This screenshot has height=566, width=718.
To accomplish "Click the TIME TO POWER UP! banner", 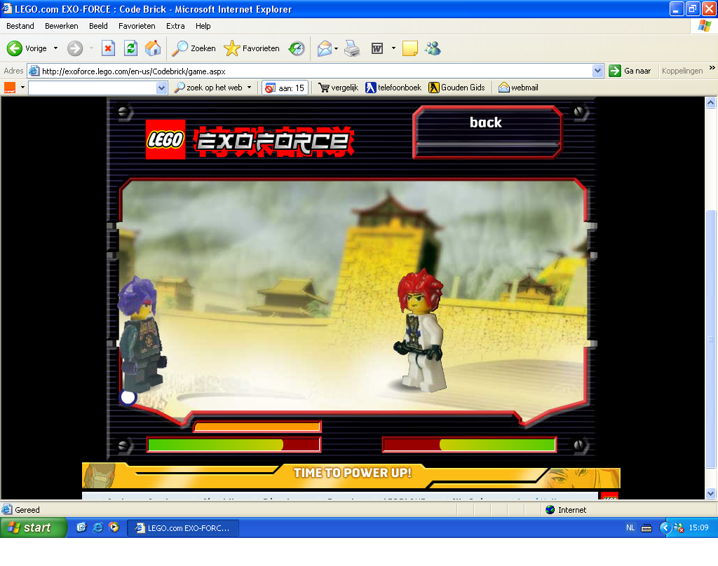I will click(x=351, y=475).
